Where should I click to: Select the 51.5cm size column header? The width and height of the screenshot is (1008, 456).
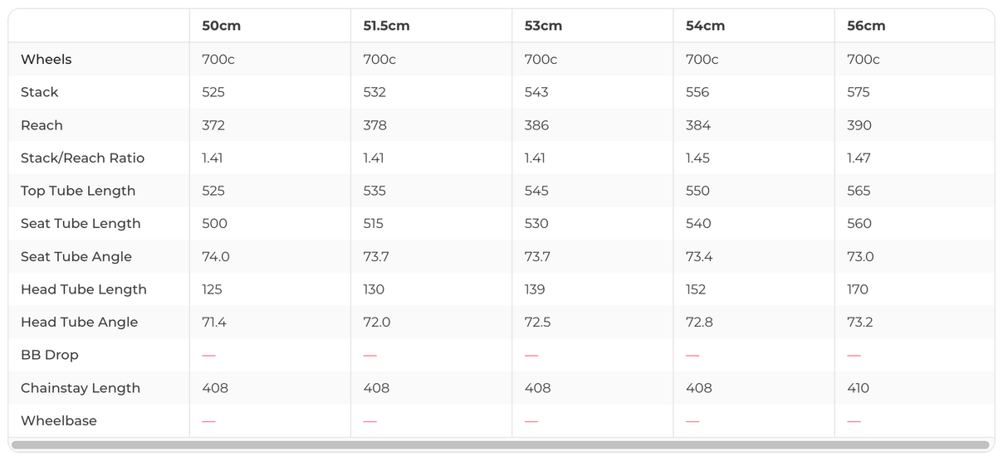coord(386,26)
